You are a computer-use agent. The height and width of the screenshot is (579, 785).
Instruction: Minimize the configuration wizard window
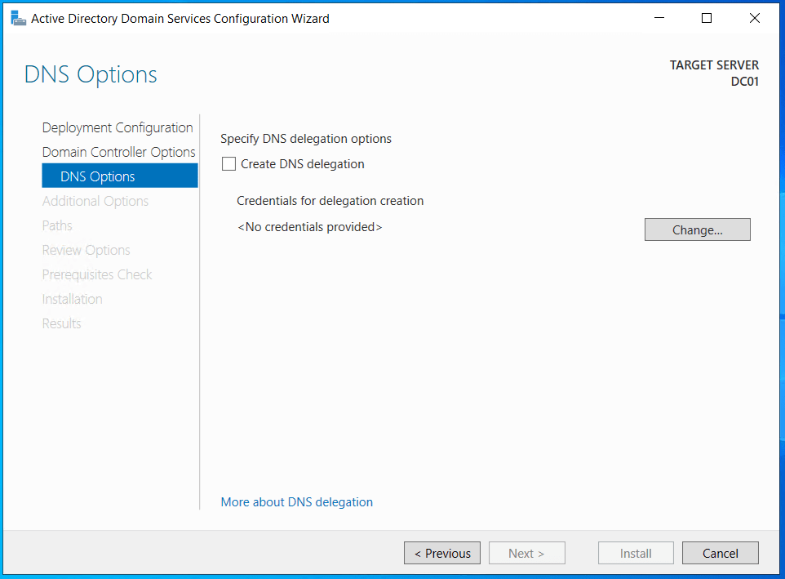(x=660, y=18)
